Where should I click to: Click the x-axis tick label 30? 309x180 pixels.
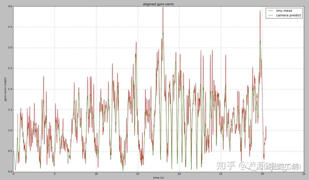(x=262, y=174)
